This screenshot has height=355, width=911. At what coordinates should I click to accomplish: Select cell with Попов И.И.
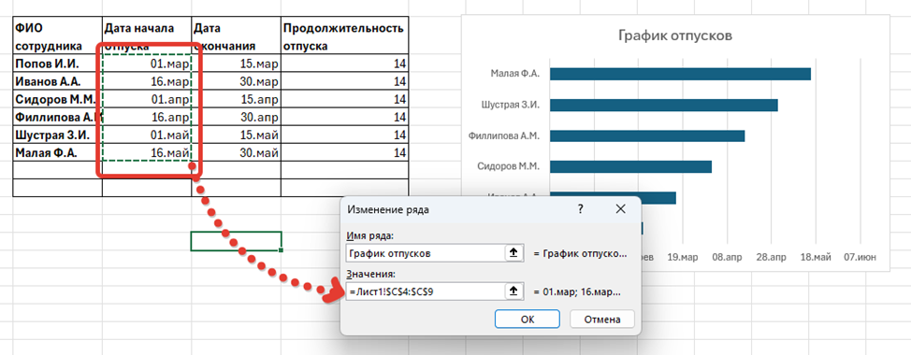click(x=57, y=64)
